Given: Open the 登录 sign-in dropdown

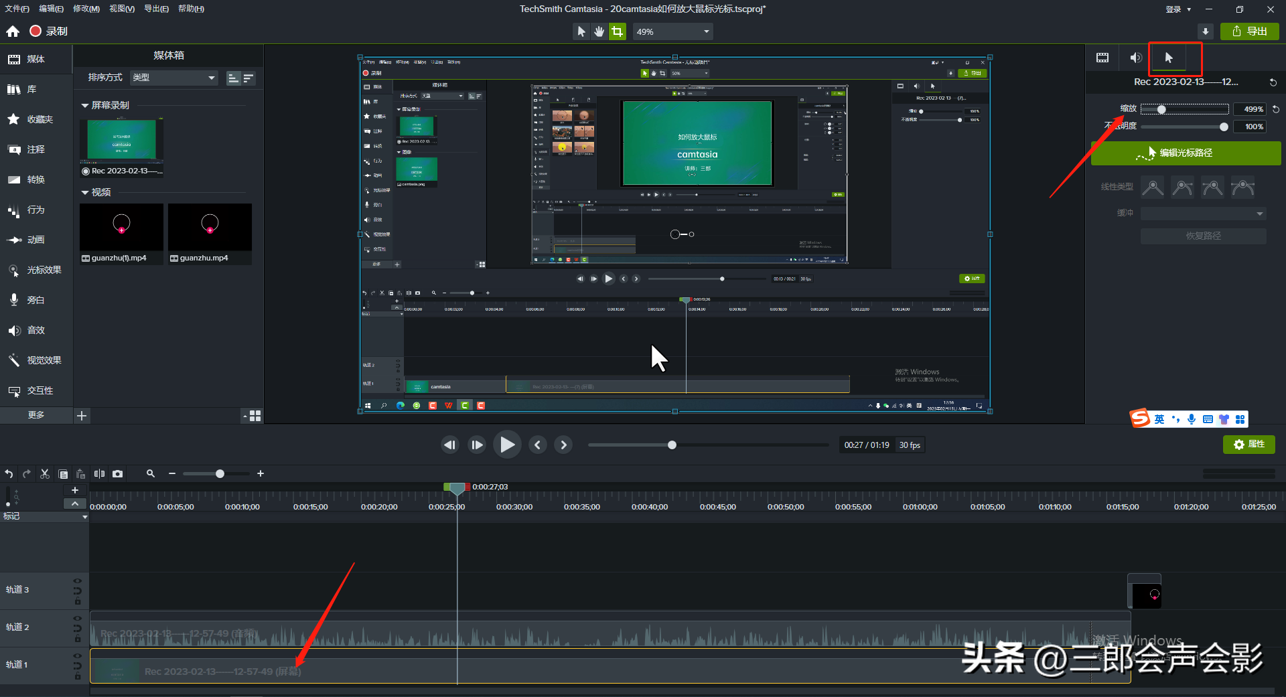Looking at the screenshot, I should coord(1178,9).
